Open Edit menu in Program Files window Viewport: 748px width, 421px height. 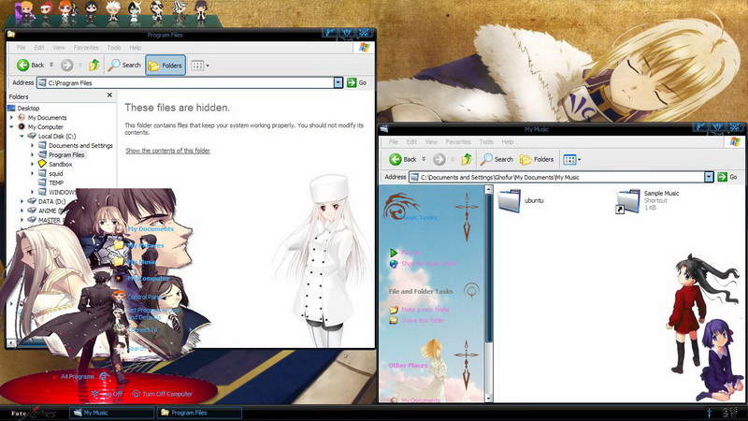click(x=39, y=48)
